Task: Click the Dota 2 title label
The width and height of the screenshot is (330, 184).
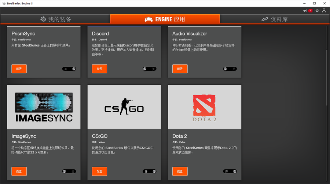Action: [x=180, y=136]
